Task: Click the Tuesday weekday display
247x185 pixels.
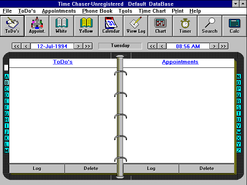Action: click(x=120, y=46)
